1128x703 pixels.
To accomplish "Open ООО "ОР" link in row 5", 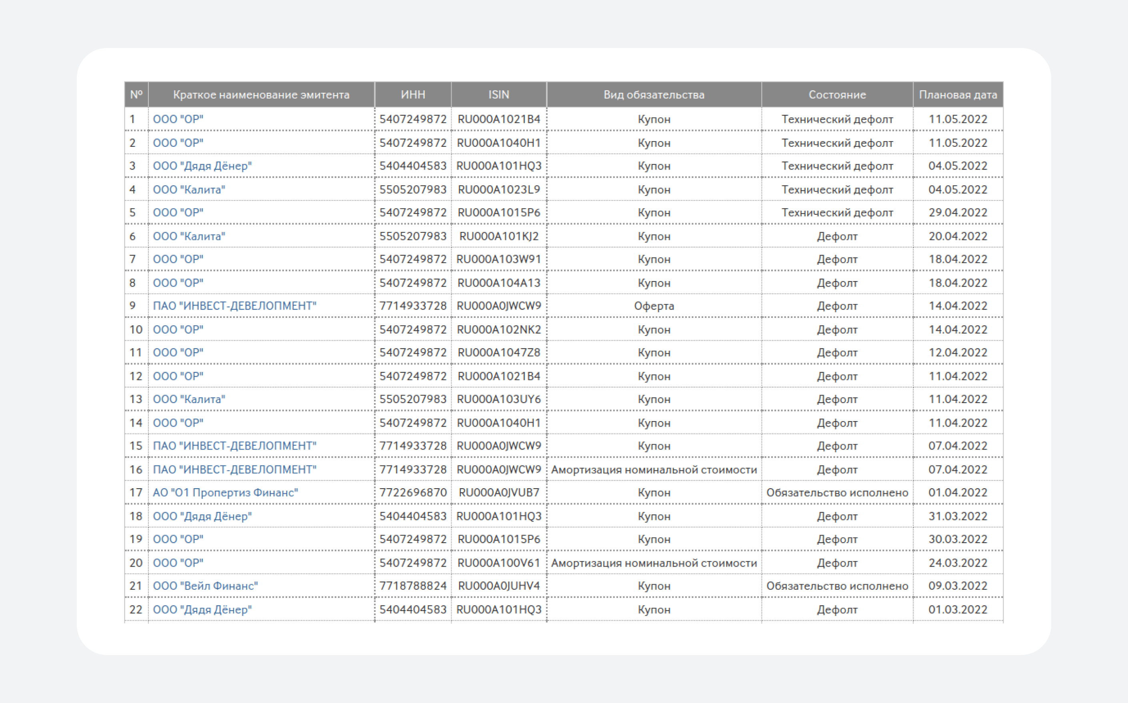I will (x=178, y=212).
